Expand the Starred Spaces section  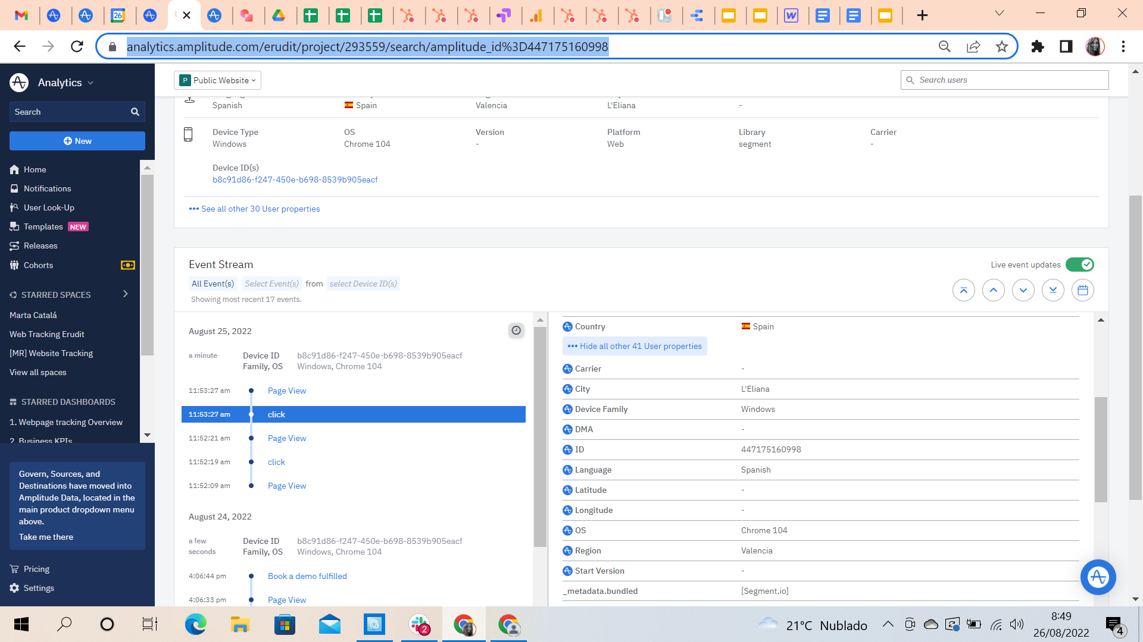coord(125,294)
